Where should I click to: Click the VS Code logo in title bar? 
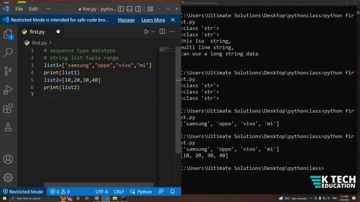coord(6,9)
